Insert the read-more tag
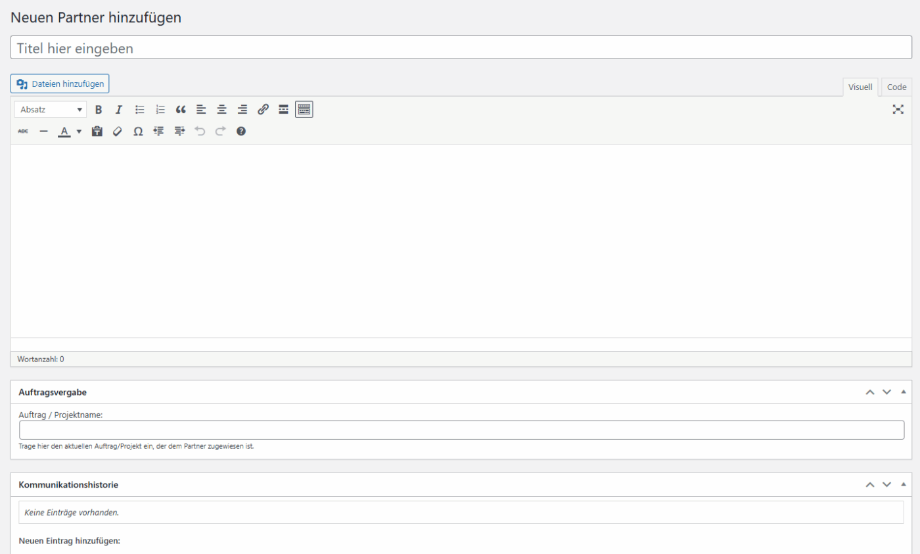Viewport: 920px width, 554px height. [283, 110]
